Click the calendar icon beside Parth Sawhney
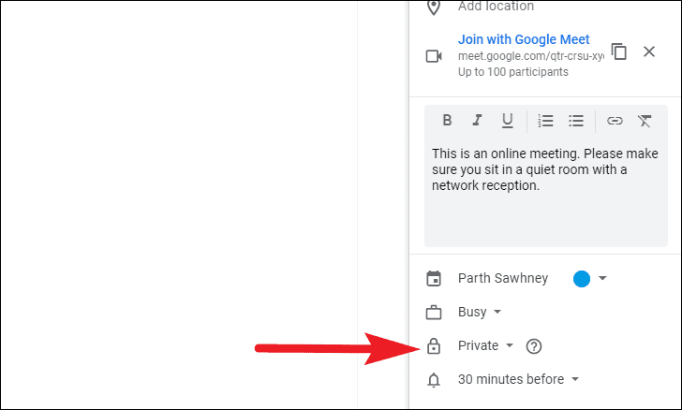Viewport: 682px width, 410px height. click(434, 279)
